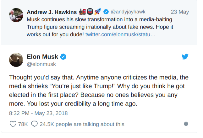
Task: Click the reply speech bubble icon
Action: [x=35, y=124]
